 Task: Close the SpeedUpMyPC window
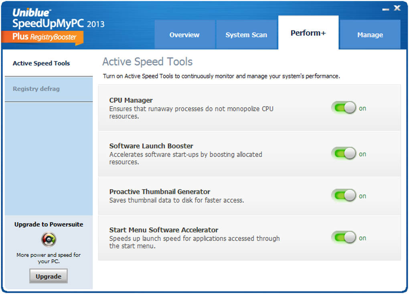[397, 8]
